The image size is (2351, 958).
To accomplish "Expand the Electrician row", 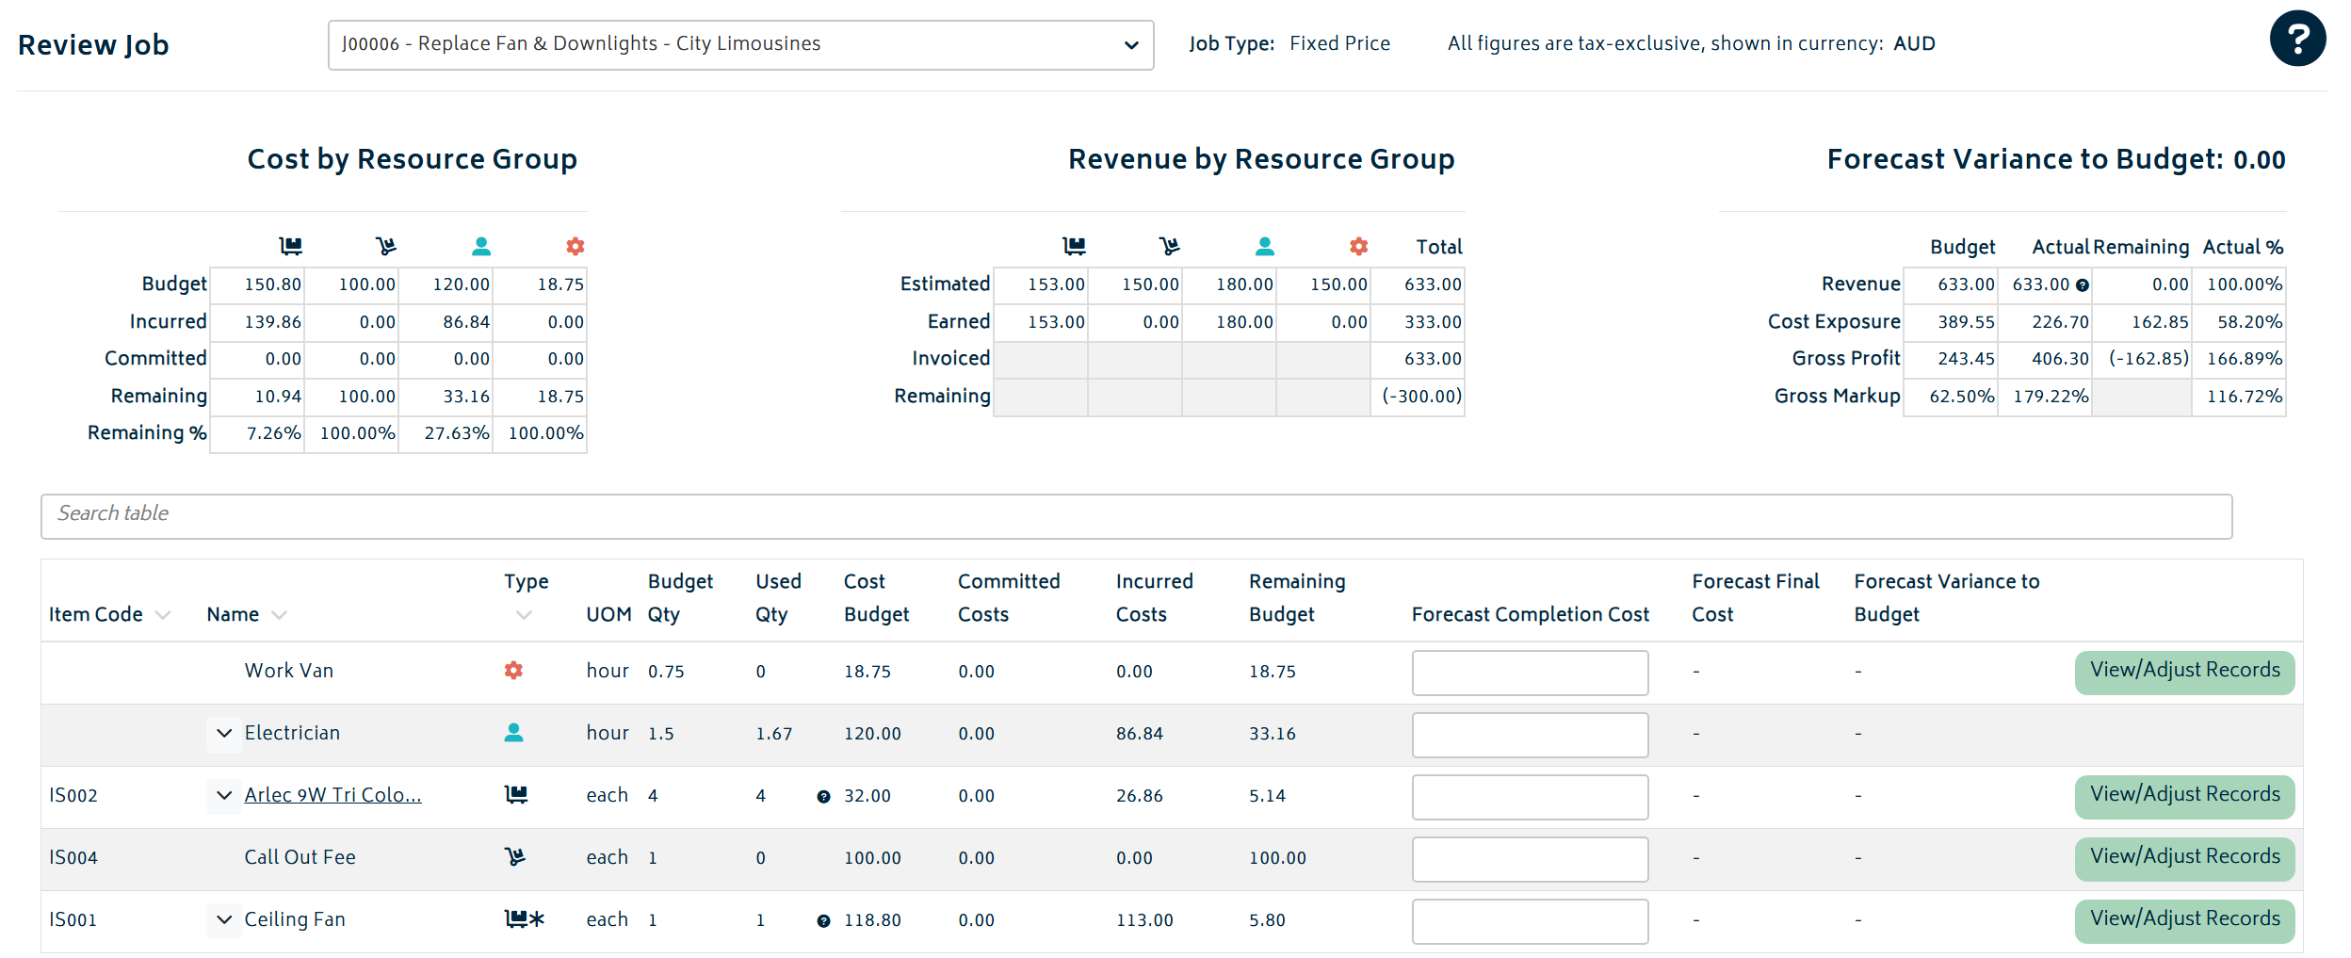I will 224,733.
